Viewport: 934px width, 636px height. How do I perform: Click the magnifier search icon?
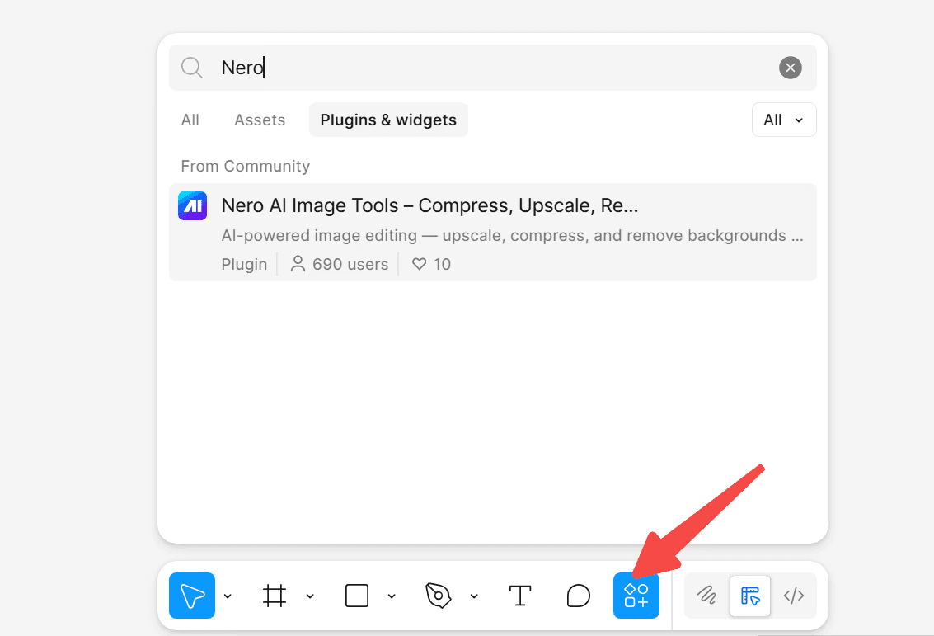(x=192, y=68)
